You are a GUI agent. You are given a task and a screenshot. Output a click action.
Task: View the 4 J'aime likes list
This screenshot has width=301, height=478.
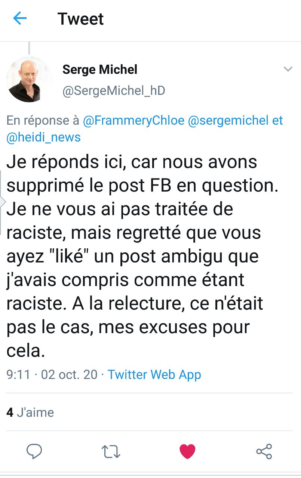click(x=30, y=412)
